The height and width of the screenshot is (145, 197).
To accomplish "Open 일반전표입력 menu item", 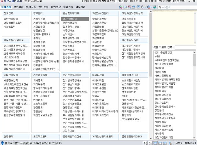I will pyautogui.click(x=11, y=19).
